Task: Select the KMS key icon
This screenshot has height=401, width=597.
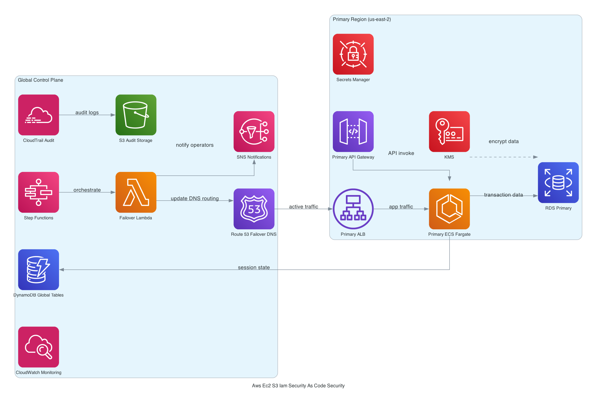Action: pyautogui.click(x=449, y=132)
